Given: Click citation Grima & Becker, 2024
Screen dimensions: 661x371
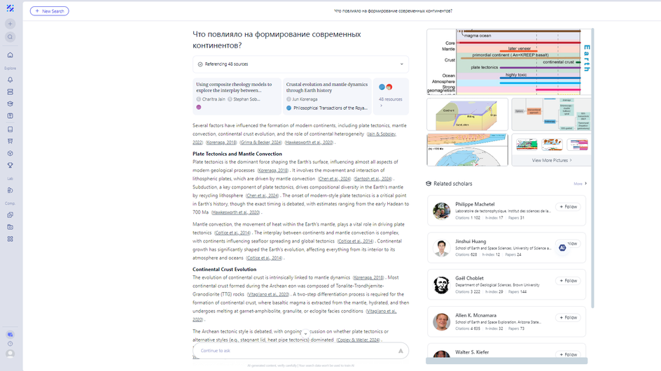Looking at the screenshot, I should (261, 143).
